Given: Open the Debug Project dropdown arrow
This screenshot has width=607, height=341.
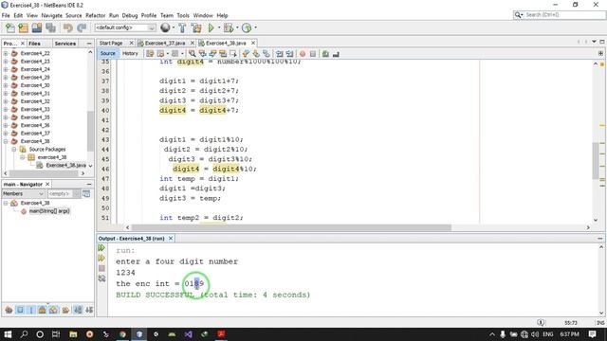Looking at the screenshot, I should 237,27.
